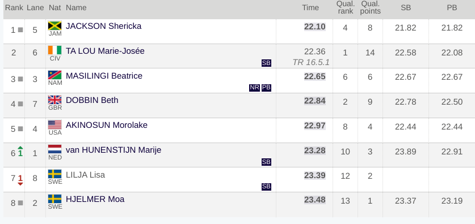Click the Namibia flag icon
The image size is (475, 224).
55,75
